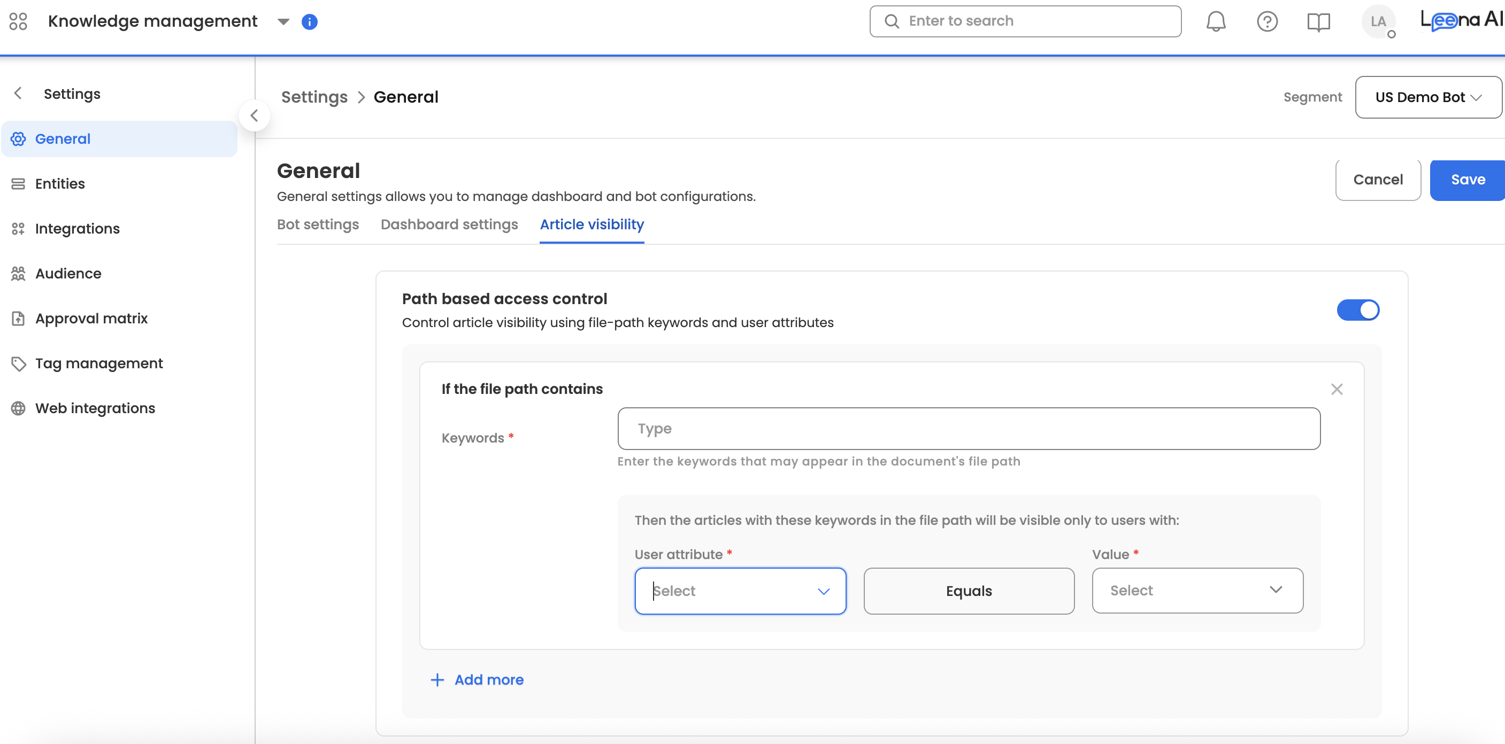Open Tag management in the sidebar
Screen dimensions: 1505x744
coord(98,363)
